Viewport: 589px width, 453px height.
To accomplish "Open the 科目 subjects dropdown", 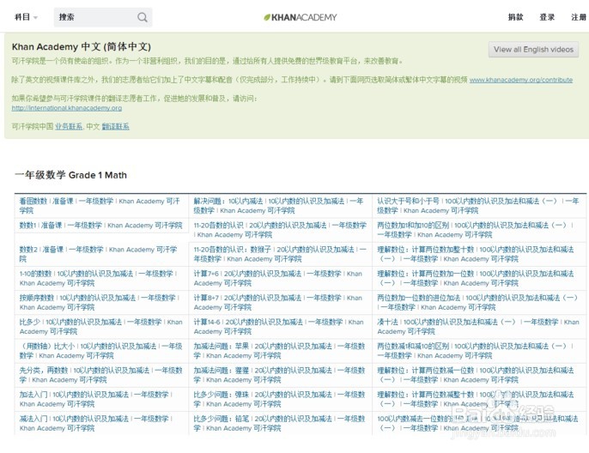I will click(x=26, y=17).
